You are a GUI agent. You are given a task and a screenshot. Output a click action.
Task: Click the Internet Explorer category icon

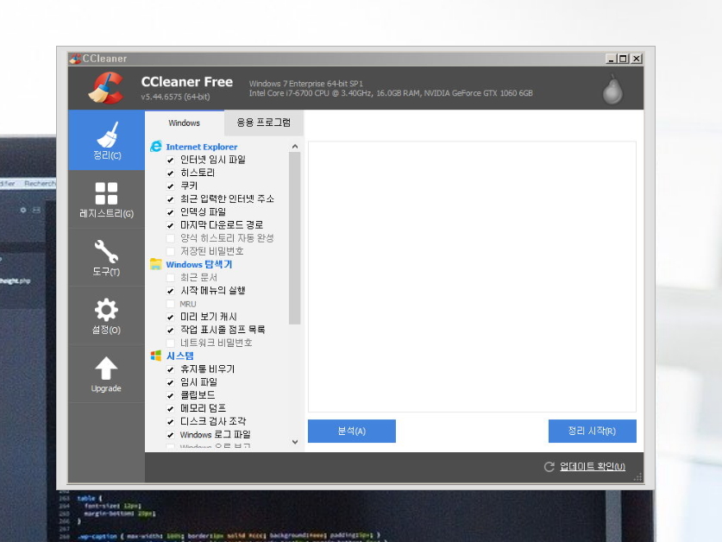156,147
